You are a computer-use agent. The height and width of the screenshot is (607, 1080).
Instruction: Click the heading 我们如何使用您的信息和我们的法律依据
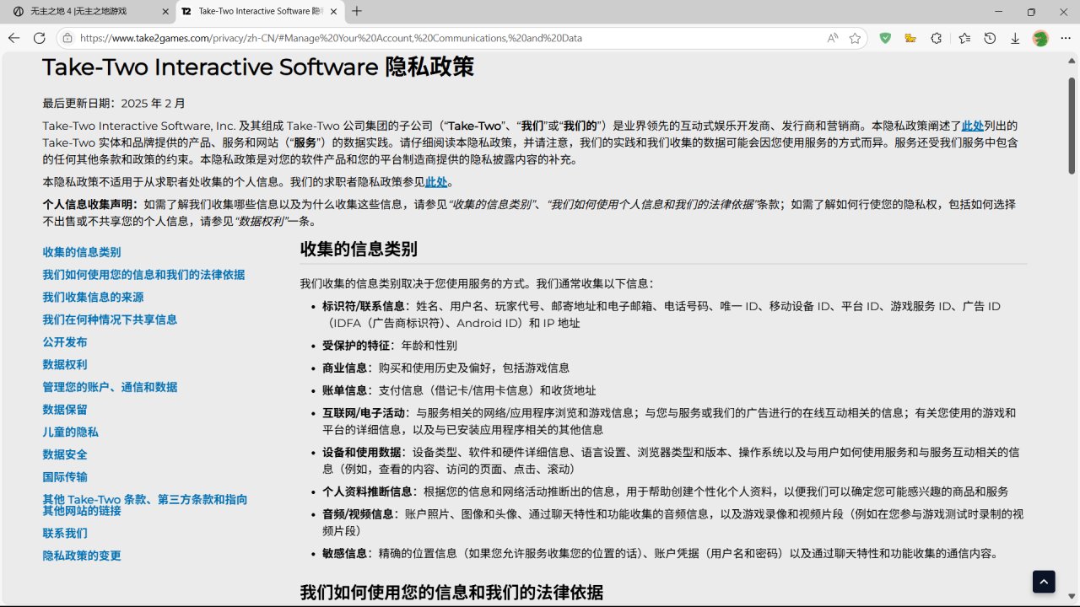pos(451,593)
